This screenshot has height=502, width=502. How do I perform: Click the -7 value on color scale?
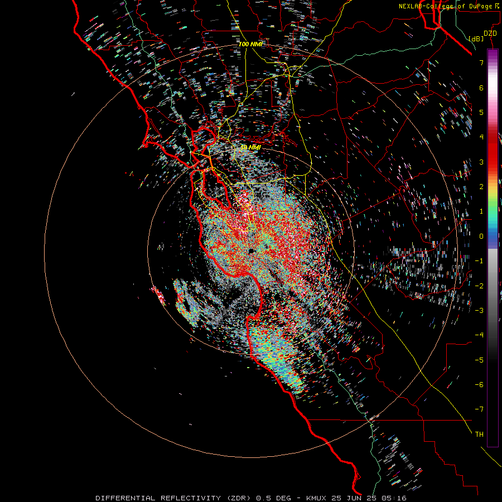pos(479,409)
